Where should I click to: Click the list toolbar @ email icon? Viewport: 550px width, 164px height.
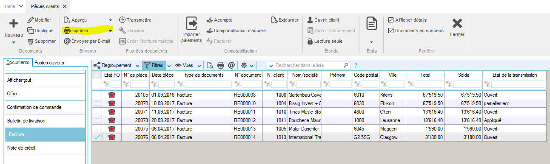pos(231,65)
